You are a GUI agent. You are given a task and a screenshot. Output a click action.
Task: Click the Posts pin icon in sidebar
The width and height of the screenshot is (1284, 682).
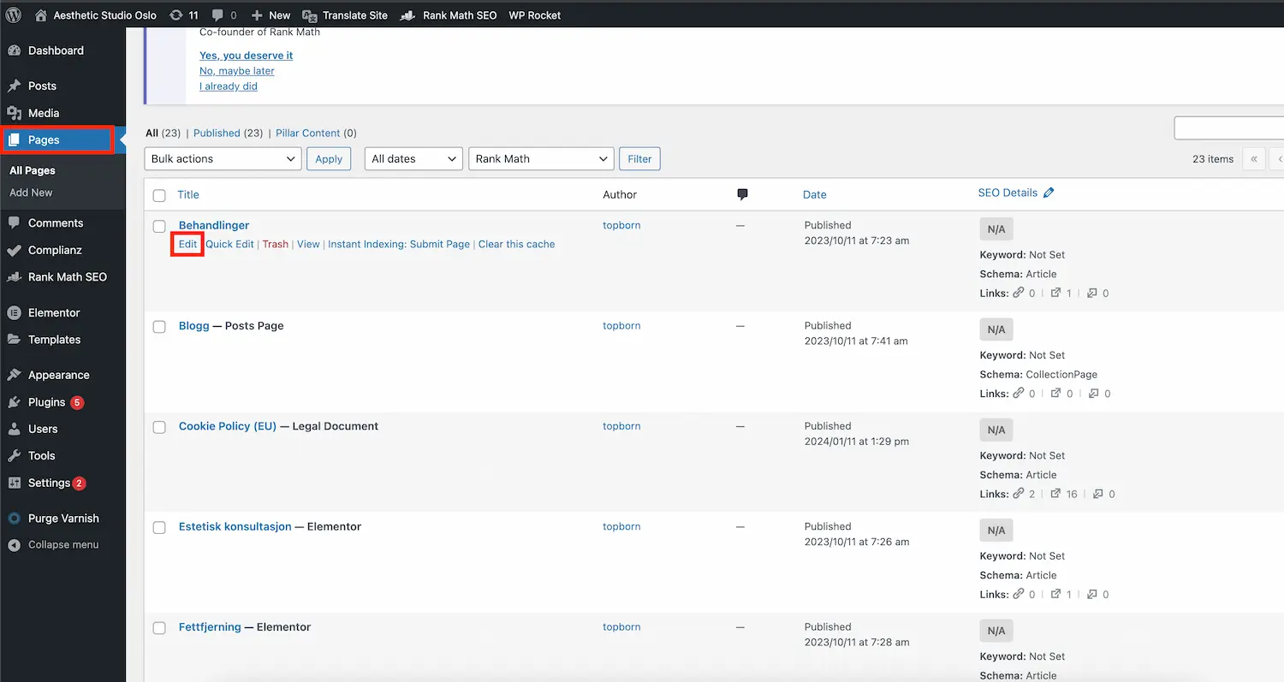point(14,86)
